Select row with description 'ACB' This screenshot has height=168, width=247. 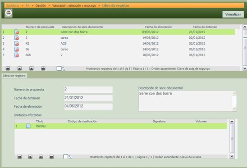[118, 43]
